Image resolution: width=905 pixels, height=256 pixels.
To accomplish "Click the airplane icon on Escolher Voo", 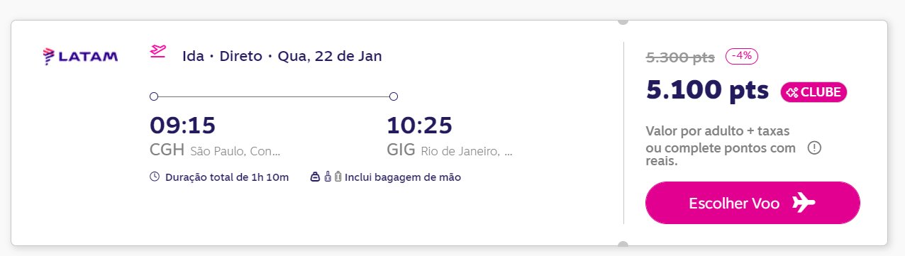I will pyautogui.click(x=804, y=203).
